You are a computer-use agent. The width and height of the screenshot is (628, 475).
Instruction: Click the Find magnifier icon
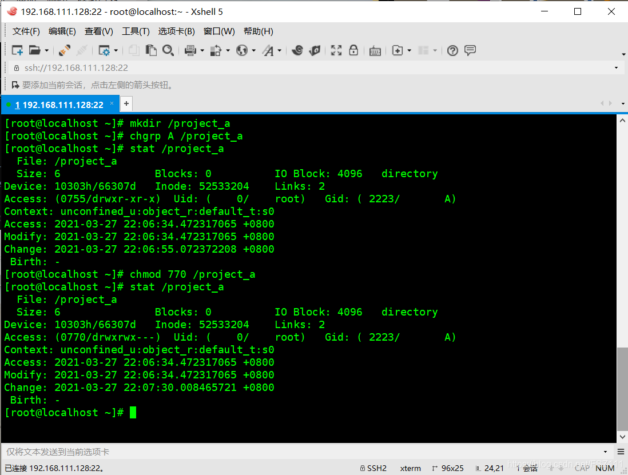click(x=168, y=50)
